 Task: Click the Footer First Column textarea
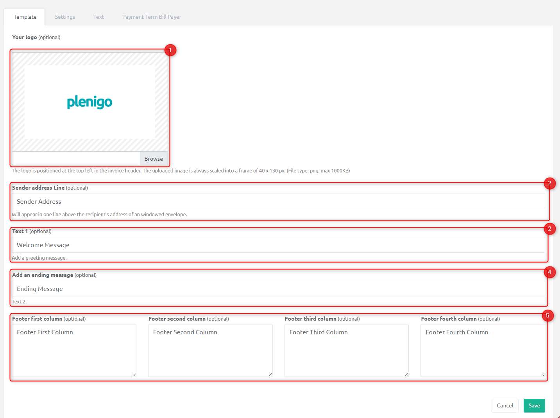[x=74, y=351]
